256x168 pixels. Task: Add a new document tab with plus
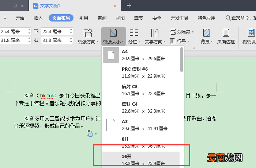(x=129, y=5)
